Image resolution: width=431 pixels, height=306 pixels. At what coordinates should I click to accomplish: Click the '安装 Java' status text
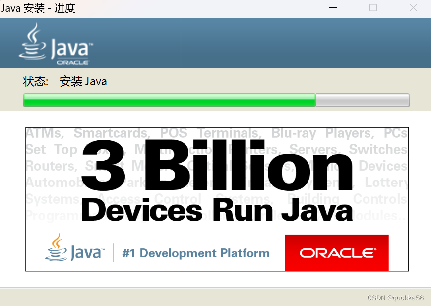click(83, 82)
